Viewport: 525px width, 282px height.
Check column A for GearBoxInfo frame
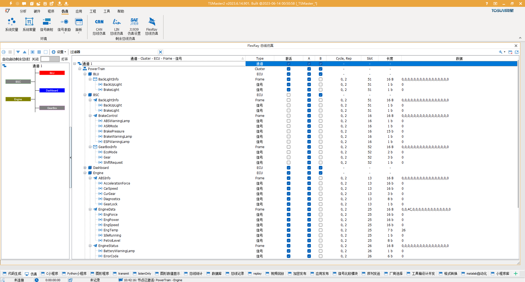(x=309, y=147)
